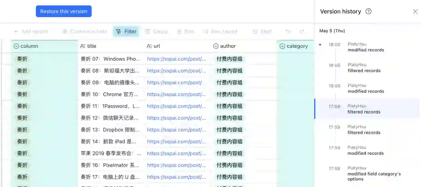This screenshot has width=421, height=187.
Task: Click title cell 奏折 11: 1Password
Action: pyautogui.click(x=111, y=106)
